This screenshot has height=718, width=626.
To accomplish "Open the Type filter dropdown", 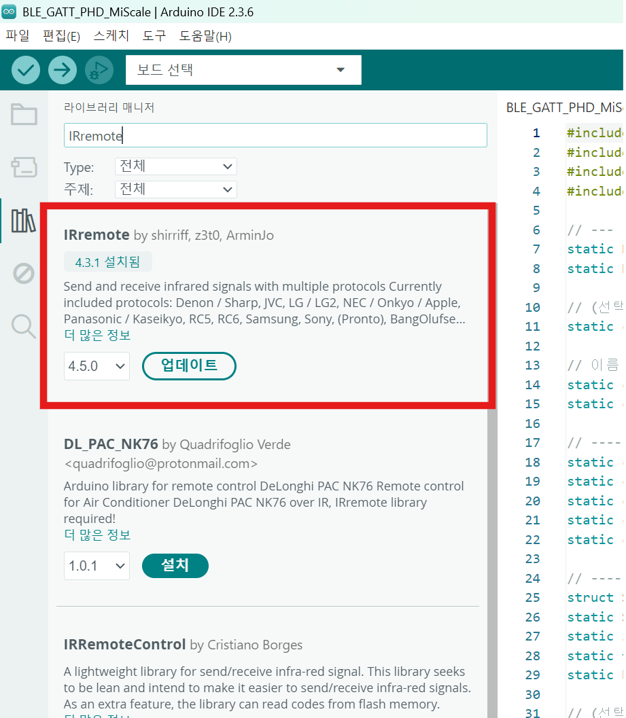I will click(x=176, y=166).
